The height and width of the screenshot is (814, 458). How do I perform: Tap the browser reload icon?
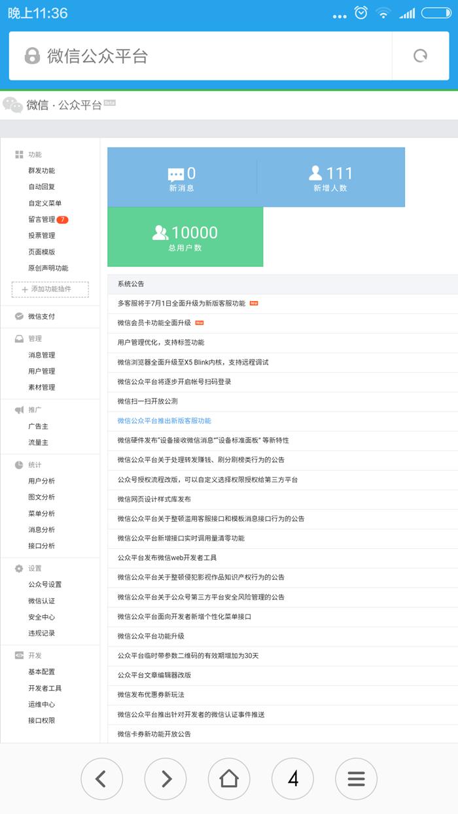421,56
